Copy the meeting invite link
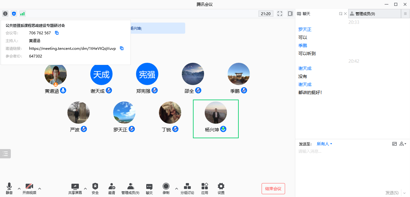This screenshot has width=410, height=197. click(x=121, y=48)
